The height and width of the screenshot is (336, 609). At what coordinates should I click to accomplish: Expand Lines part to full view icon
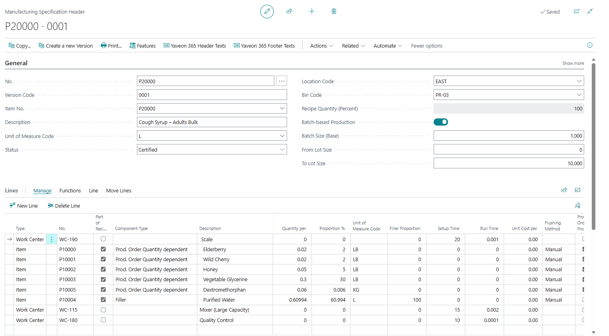point(577,190)
